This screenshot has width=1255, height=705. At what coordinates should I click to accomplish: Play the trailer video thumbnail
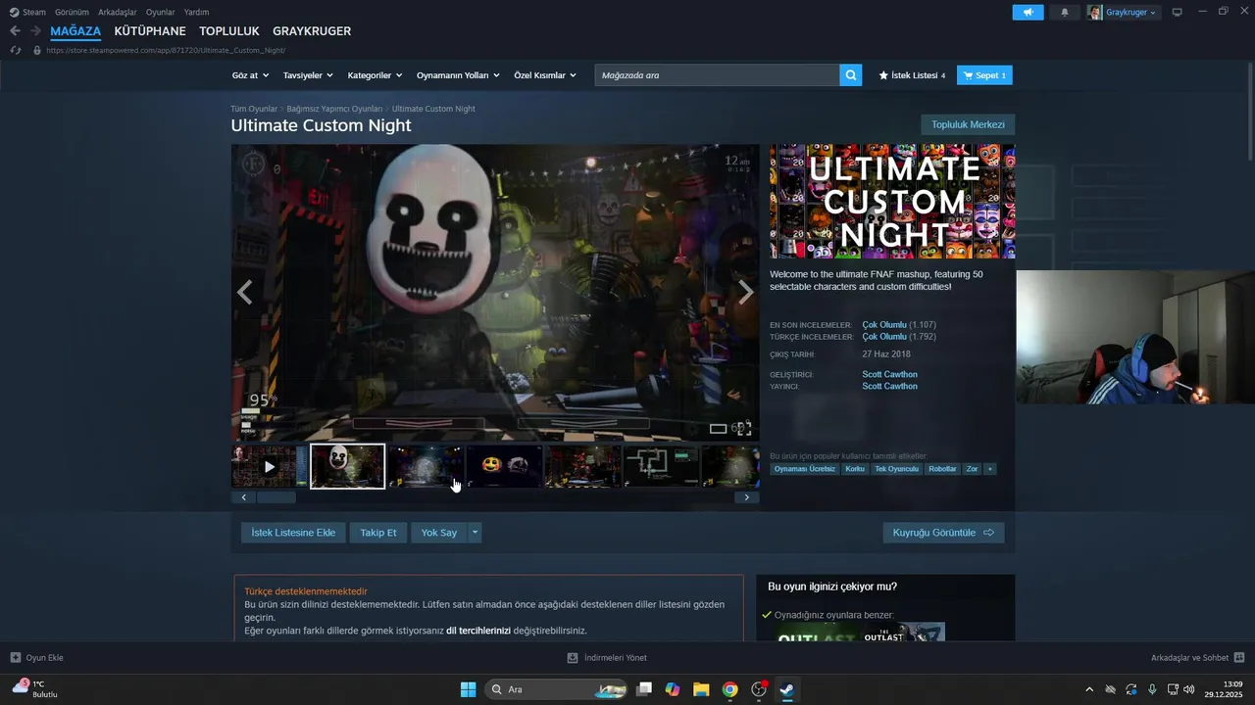270,466
